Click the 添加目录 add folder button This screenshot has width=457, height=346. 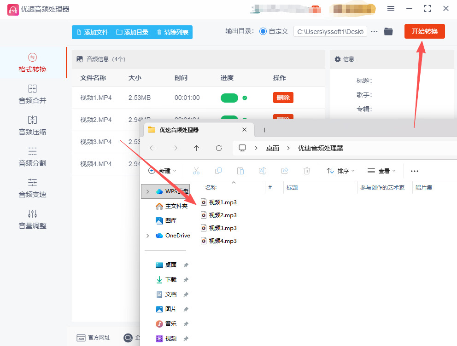pyautogui.click(x=132, y=32)
